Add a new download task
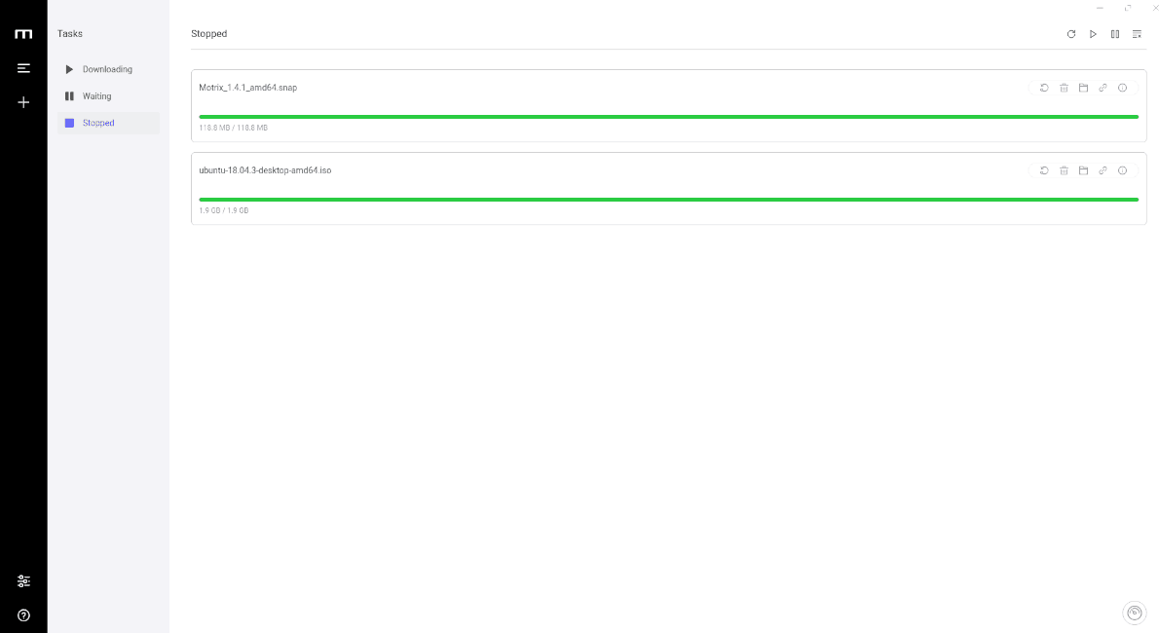Viewport: 1159px width, 633px height. click(23, 102)
